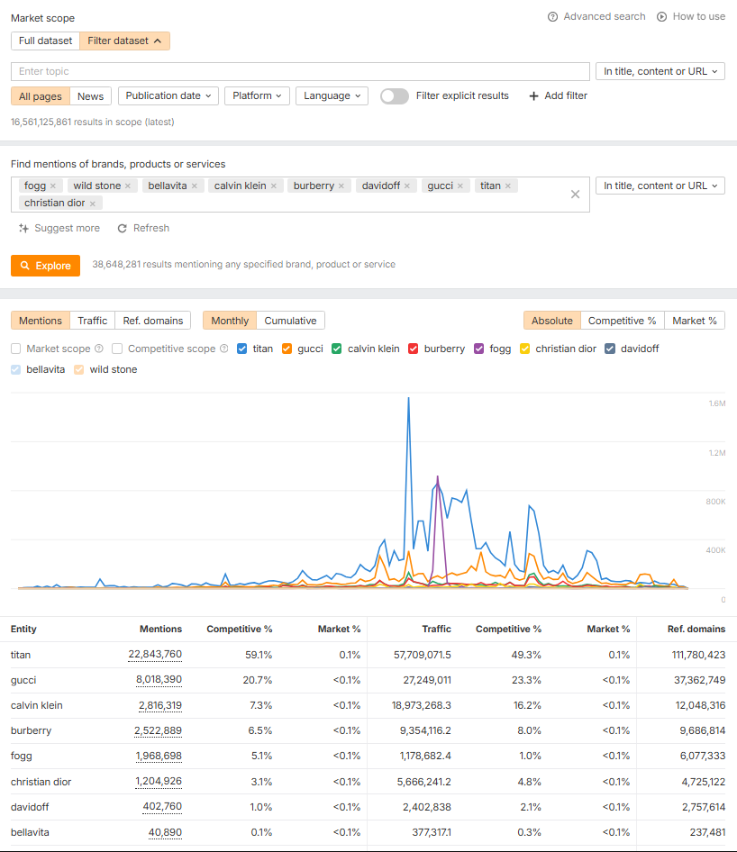Click the Advanced search help icon
Screen dimensions: 737x852
tap(553, 17)
